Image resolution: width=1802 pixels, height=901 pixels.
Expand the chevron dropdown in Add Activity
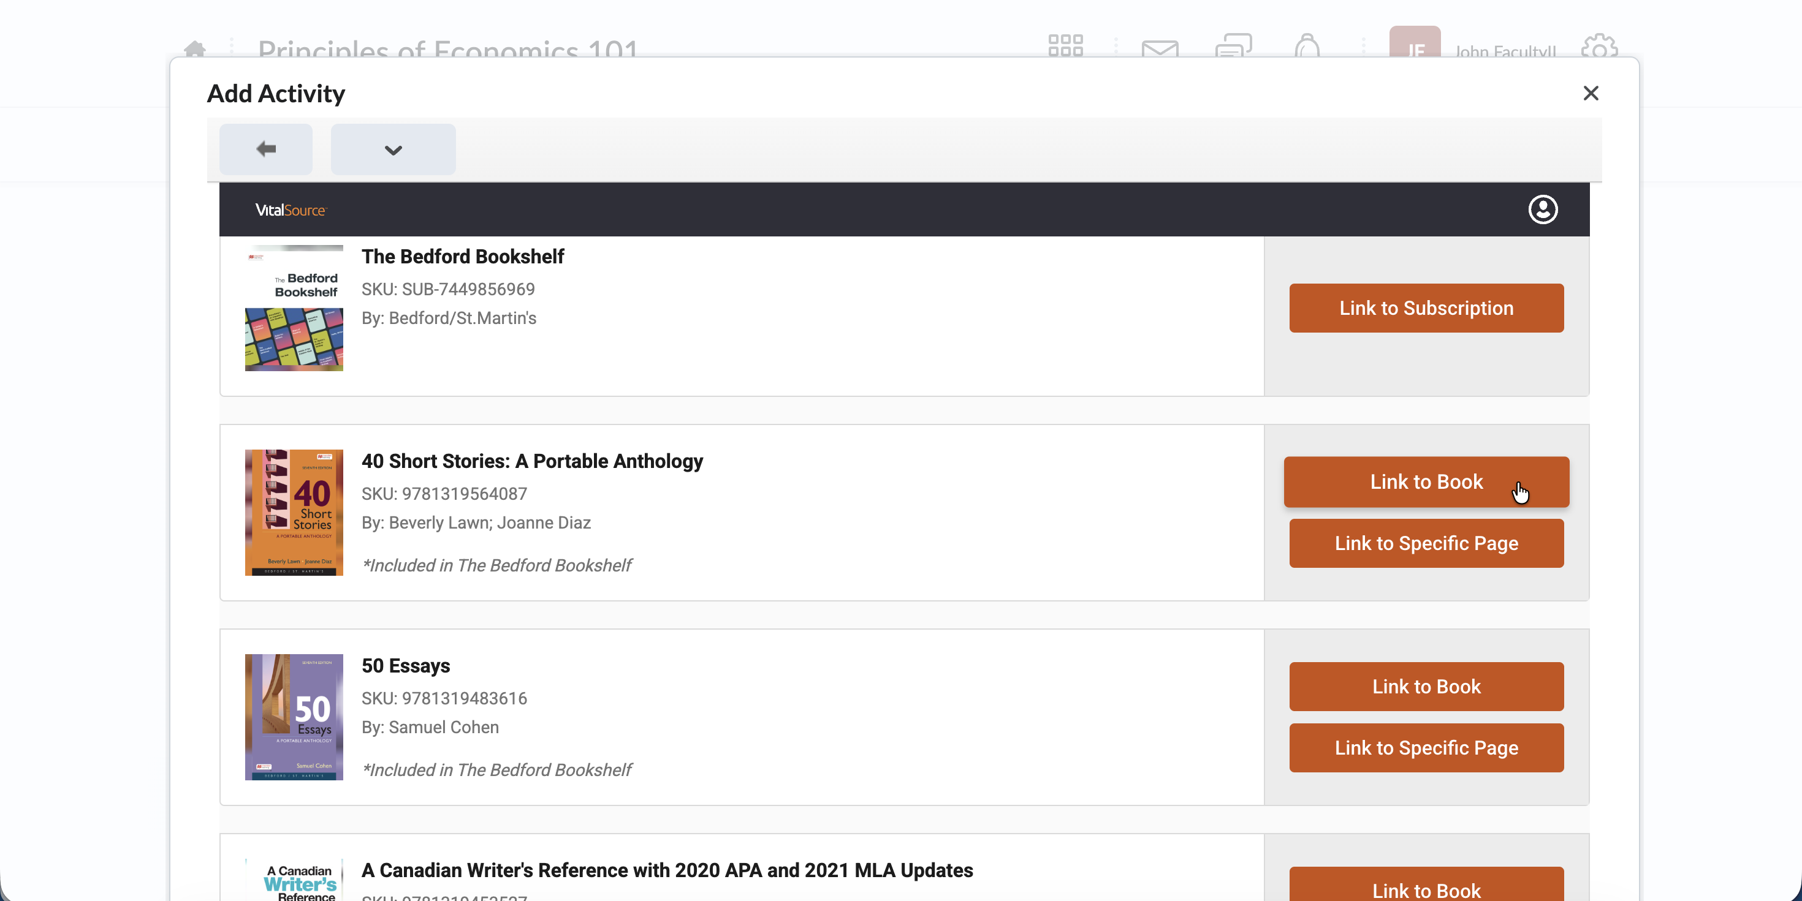click(x=393, y=149)
